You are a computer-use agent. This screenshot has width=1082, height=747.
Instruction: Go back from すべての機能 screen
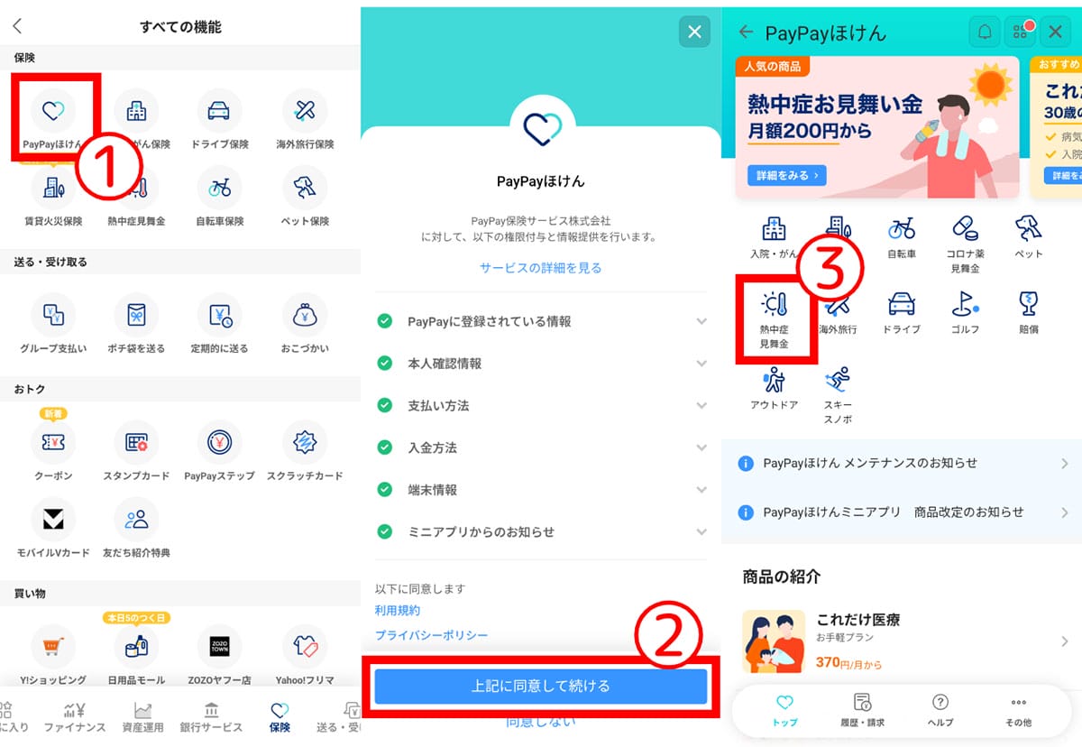tap(17, 27)
